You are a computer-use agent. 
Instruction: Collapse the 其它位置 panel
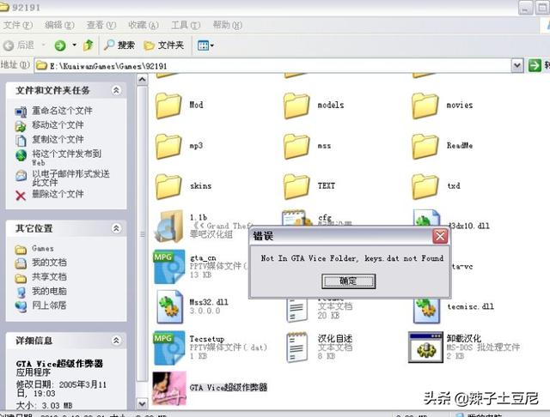116,228
